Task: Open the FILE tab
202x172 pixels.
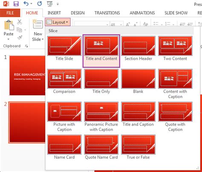Action: [x=10, y=13]
